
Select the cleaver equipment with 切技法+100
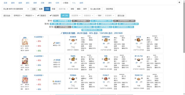click(53, 81)
